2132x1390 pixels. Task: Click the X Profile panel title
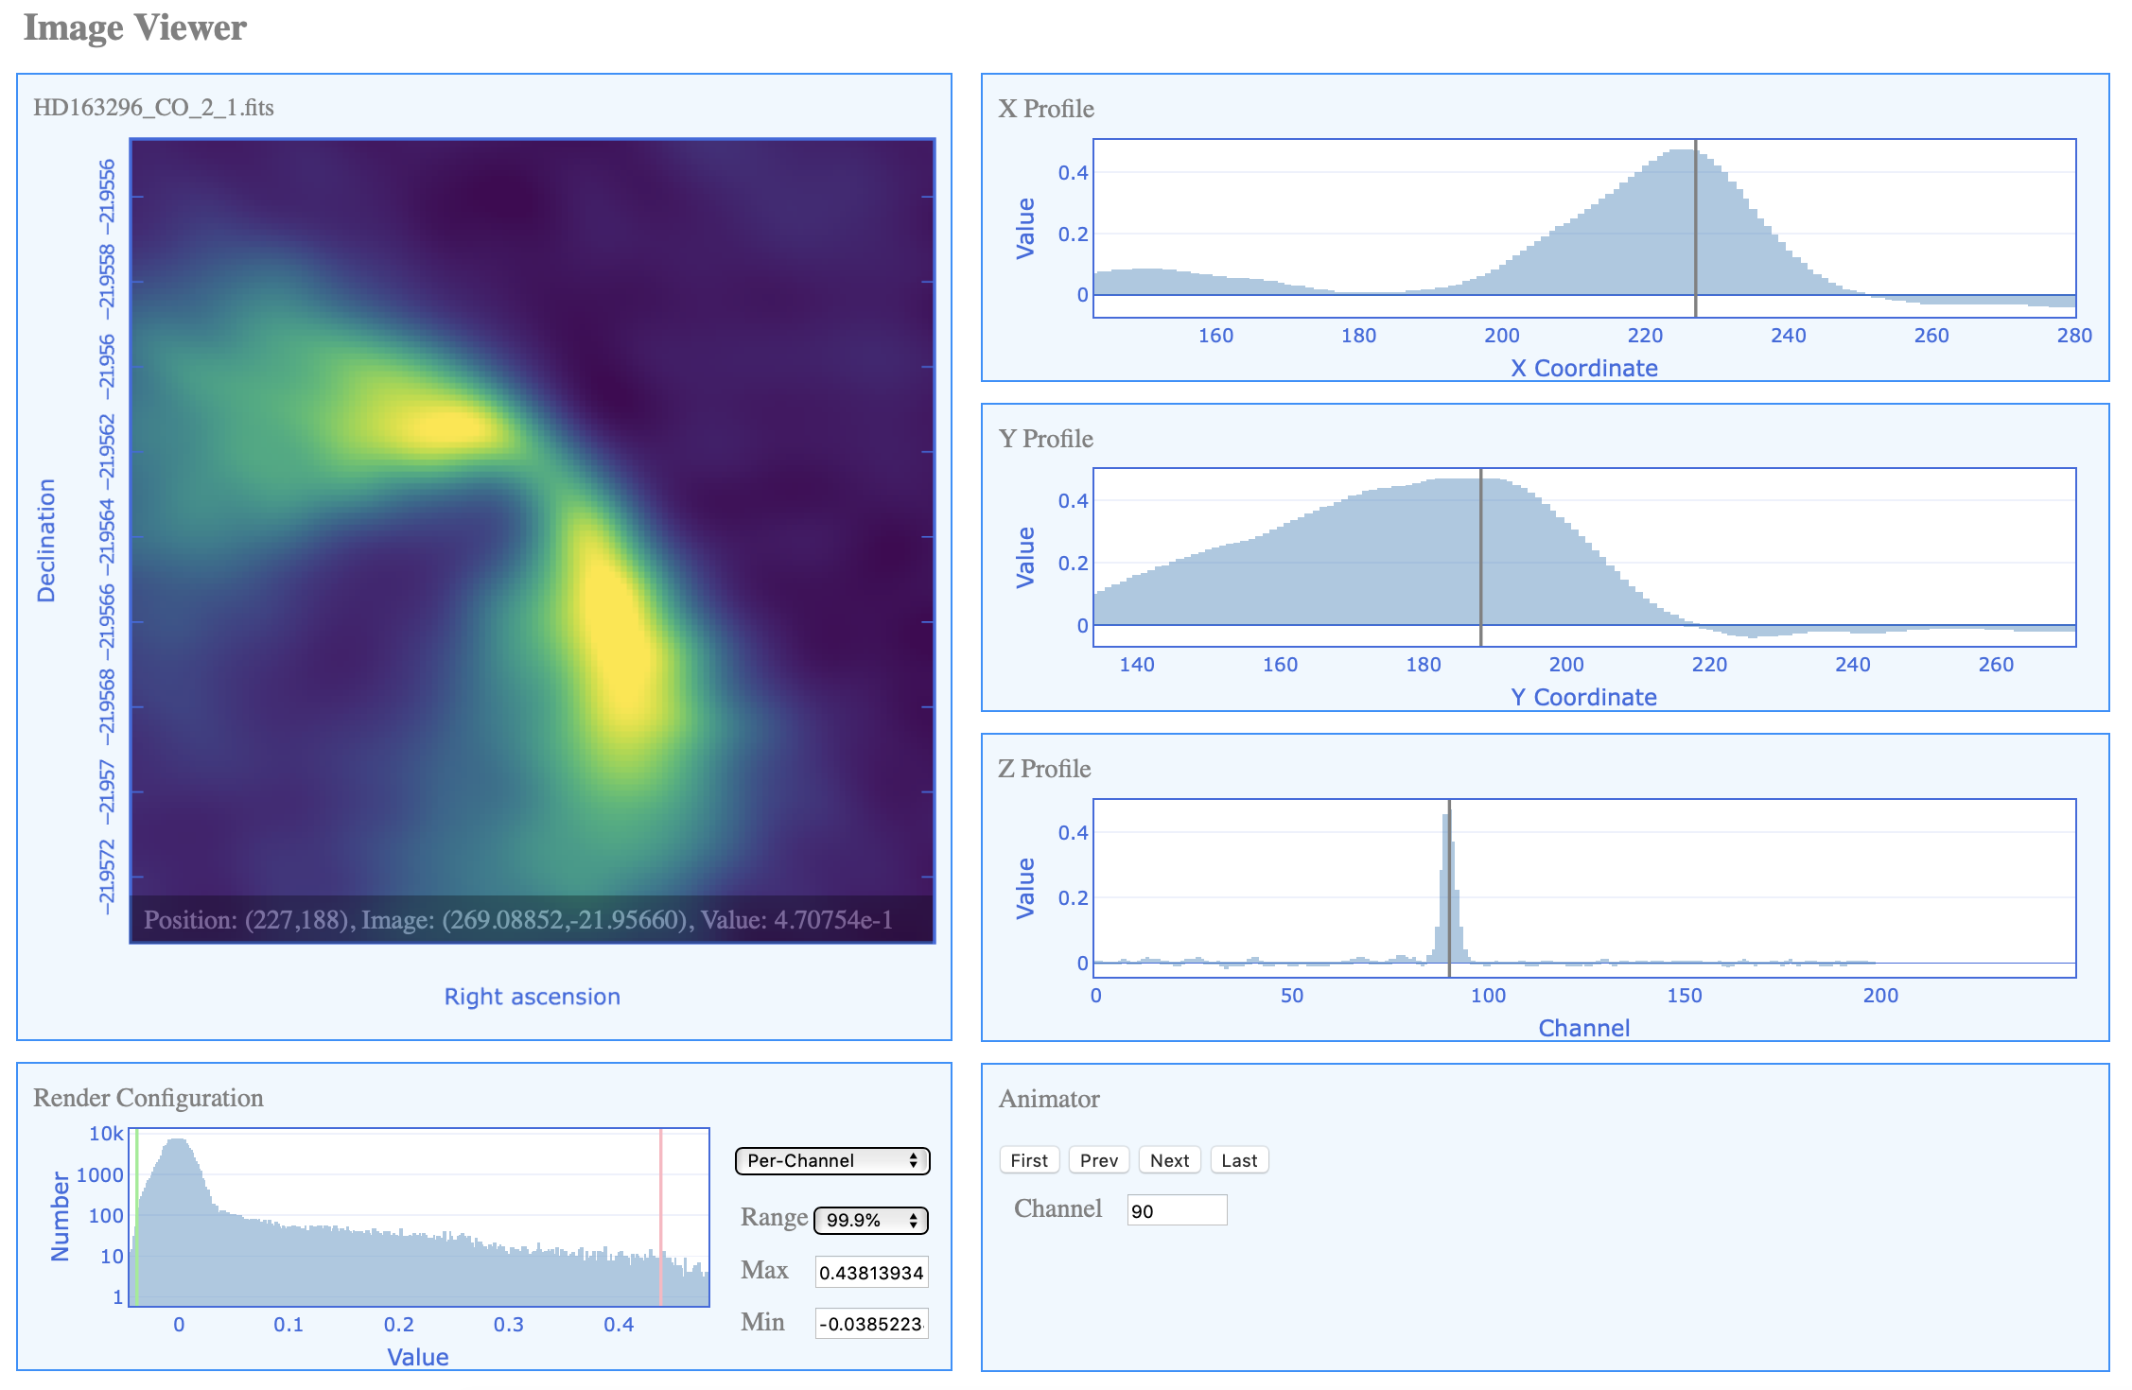pos(1045,109)
